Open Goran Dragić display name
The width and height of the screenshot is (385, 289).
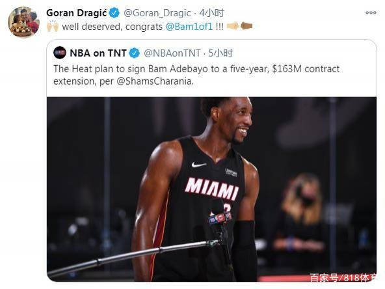coord(76,13)
